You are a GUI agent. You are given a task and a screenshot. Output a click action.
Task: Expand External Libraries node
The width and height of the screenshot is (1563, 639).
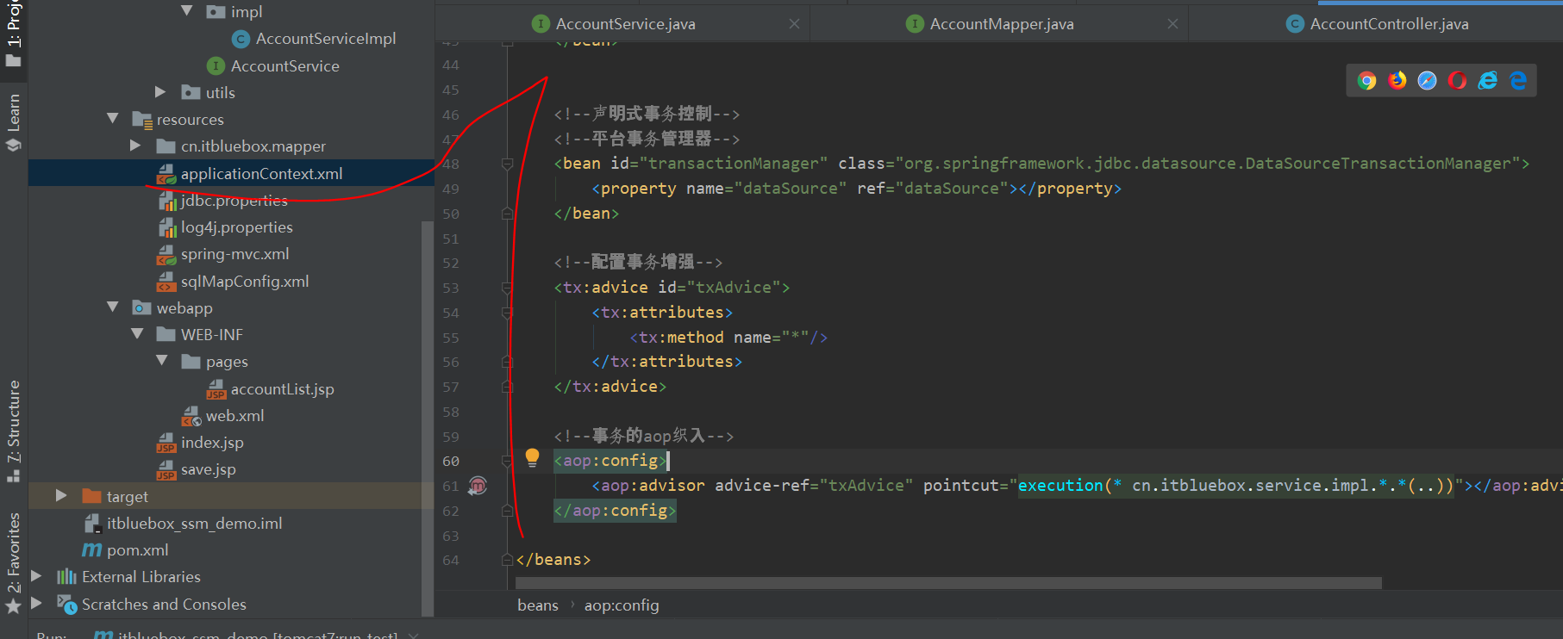[x=36, y=575]
